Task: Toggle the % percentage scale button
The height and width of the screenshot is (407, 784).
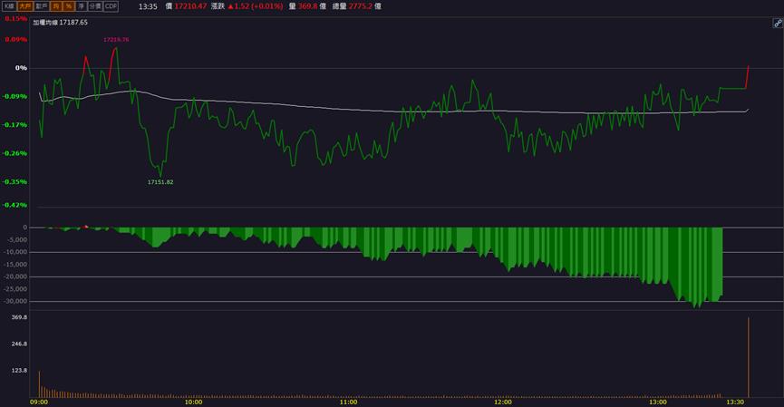Action: [69, 6]
